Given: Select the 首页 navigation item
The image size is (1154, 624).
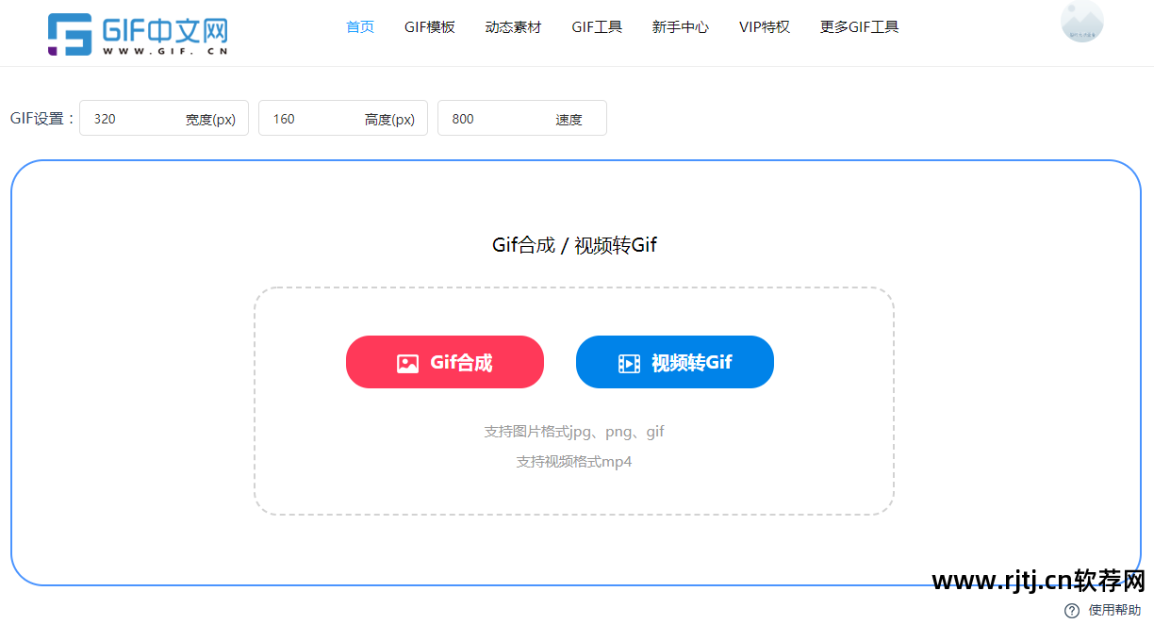Looking at the screenshot, I should point(359,27).
